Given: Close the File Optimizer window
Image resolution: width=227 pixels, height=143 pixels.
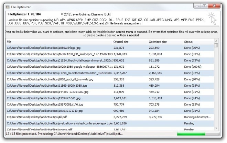Looking at the screenshot, I should [x=214, y=6].
